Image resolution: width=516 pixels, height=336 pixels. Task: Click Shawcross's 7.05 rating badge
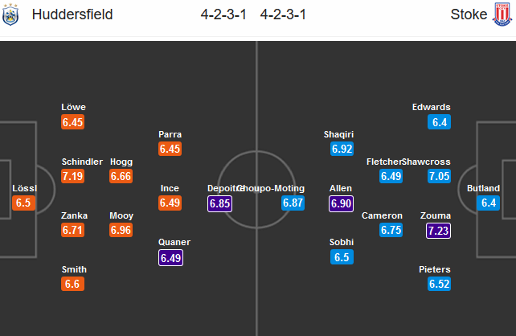440,176
